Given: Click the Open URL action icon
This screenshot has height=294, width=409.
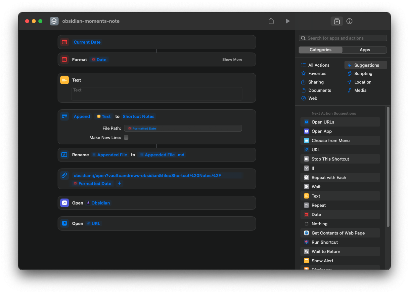Looking at the screenshot, I should click(65, 223).
